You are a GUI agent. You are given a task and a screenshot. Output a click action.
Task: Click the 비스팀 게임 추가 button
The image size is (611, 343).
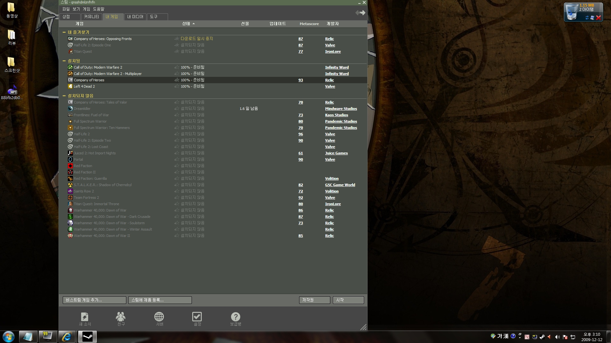pyautogui.click(x=94, y=300)
